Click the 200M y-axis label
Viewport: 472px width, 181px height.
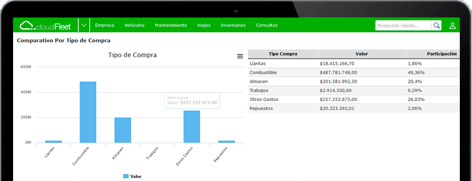26,117
